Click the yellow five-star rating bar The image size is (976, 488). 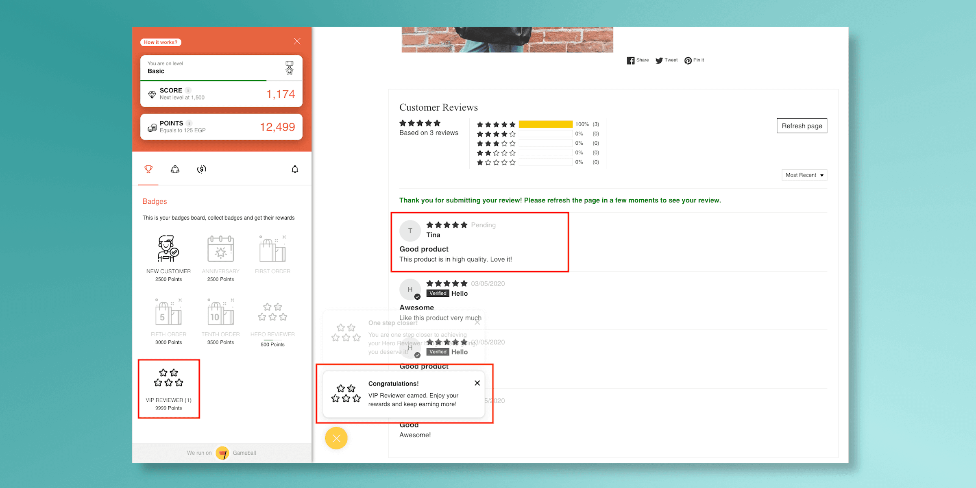click(x=545, y=124)
